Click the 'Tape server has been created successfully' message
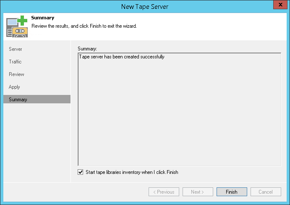The image size is (290, 205). pos(122,57)
